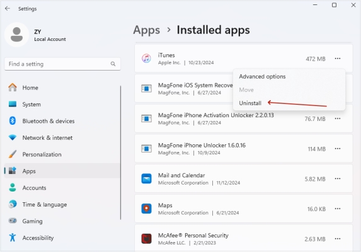Go to Time & language
The width and height of the screenshot is (361, 252).
pos(62,204)
